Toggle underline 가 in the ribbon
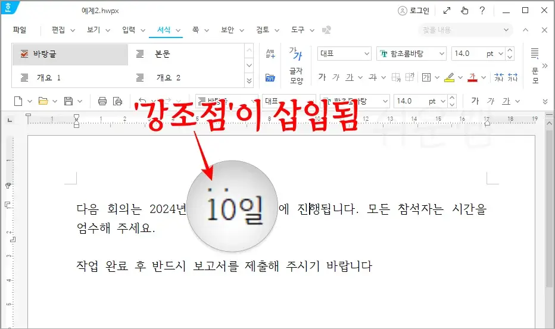Viewport: 555px width, 329px height. coord(350,77)
